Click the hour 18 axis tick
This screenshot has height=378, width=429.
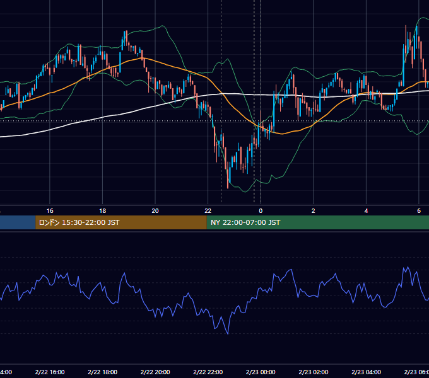point(102,211)
